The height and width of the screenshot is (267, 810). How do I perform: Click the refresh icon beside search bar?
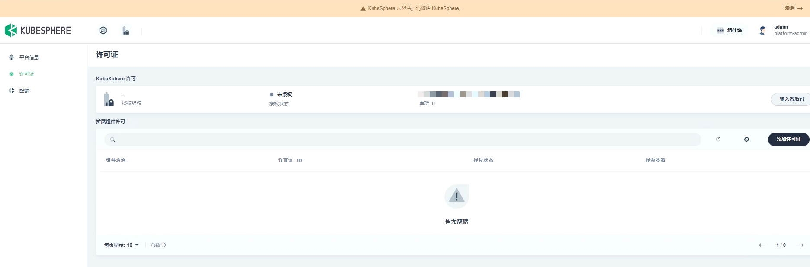click(718, 139)
